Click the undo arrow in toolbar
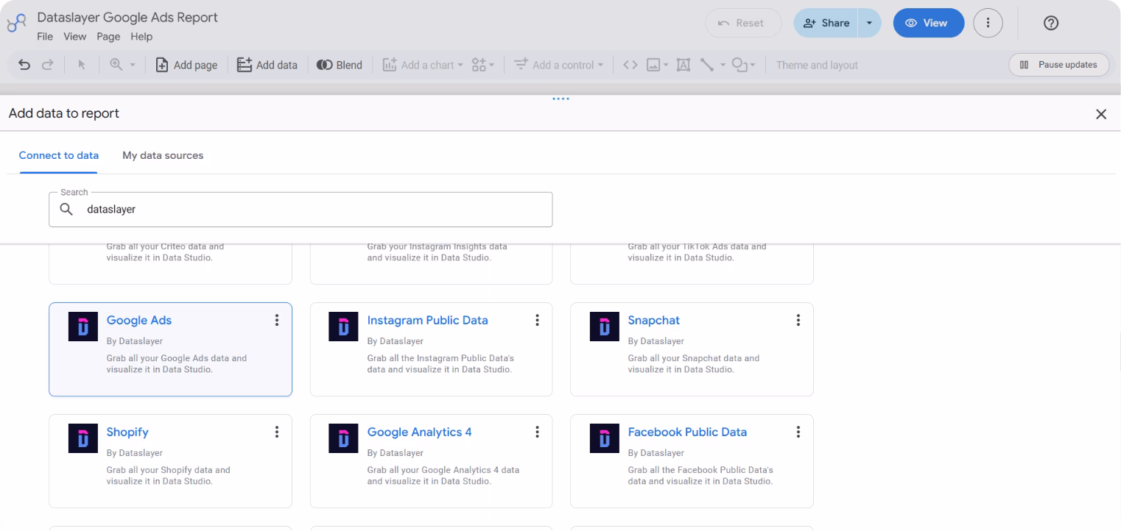This screenshot has height=531, width=1121. pos(24,65)
